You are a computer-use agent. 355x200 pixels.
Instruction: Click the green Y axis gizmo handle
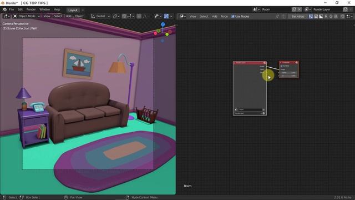[x=167, y=34]
